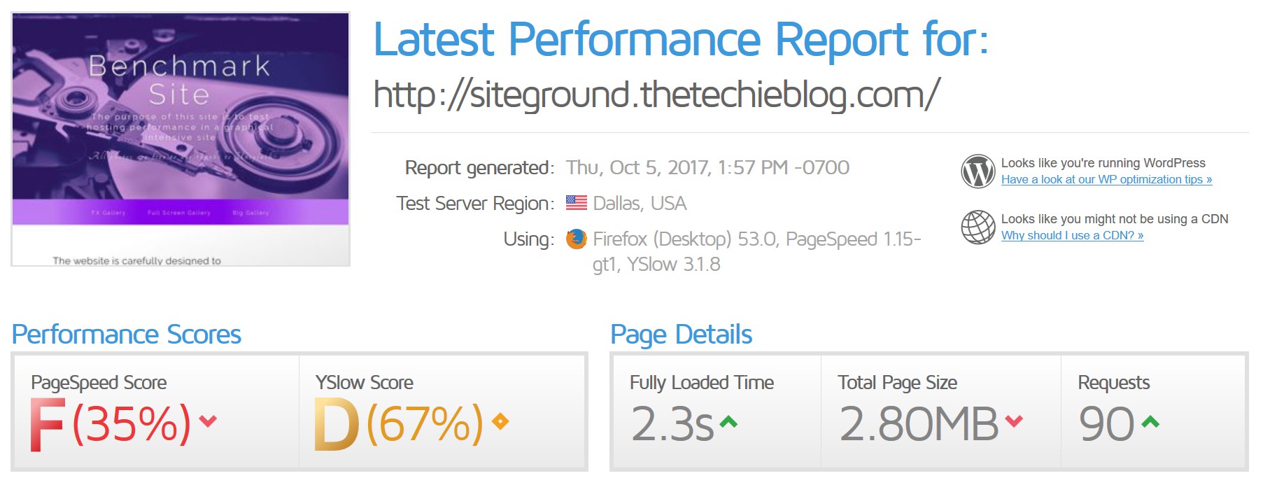Click the Benchmark Site screenshot thumbnail
This screenshot has width=1263, height=485.
[181, 139]
